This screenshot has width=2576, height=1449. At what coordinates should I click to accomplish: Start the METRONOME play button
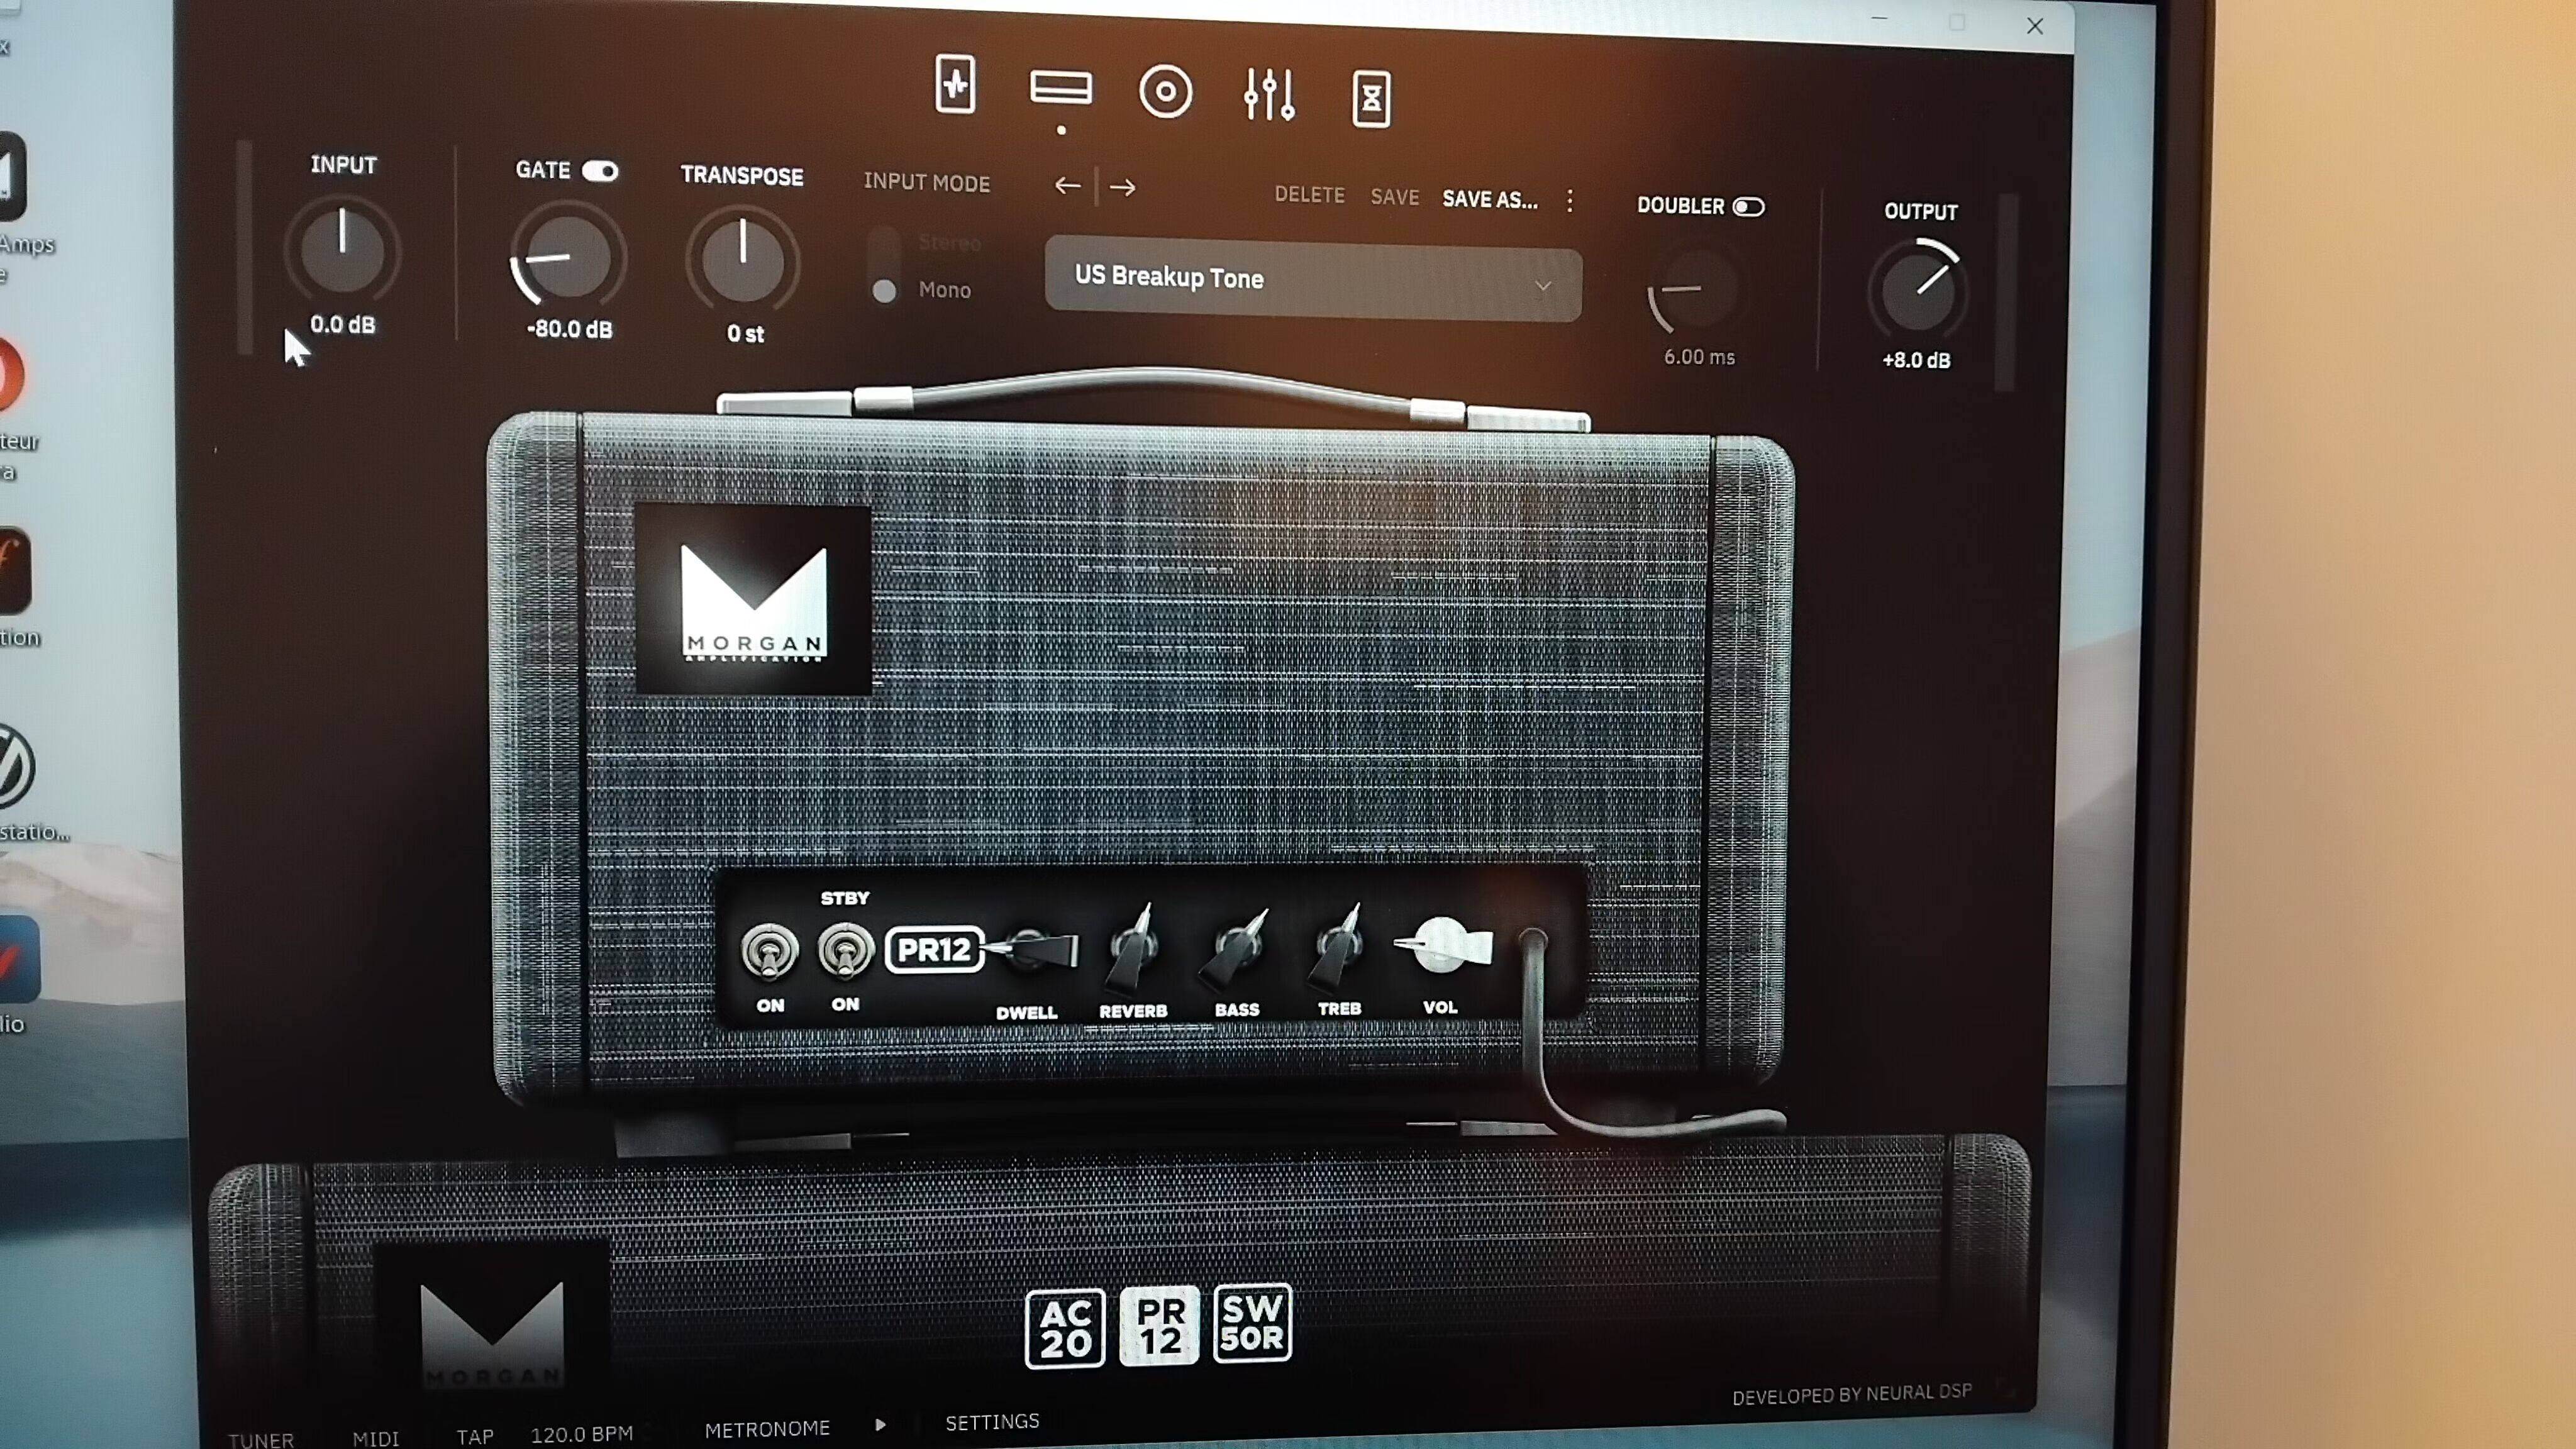pyautogui.click(x=880, y=1424)
